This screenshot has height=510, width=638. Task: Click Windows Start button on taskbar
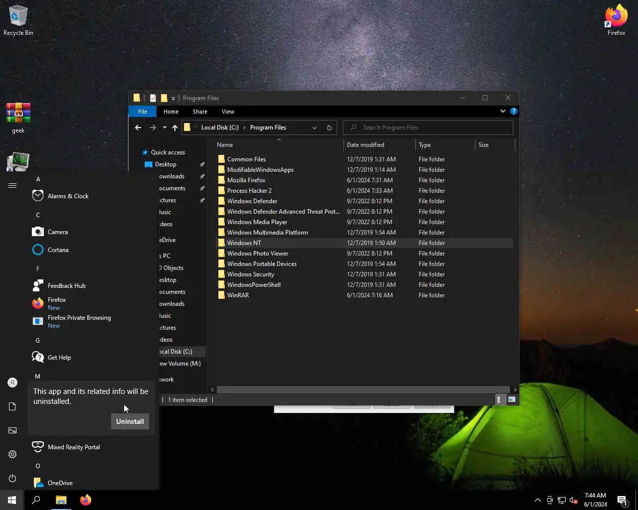point(12,500)
